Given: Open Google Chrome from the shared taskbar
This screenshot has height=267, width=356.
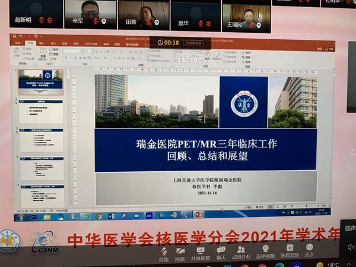Looking at the screenshot, I should click(98, 216).
